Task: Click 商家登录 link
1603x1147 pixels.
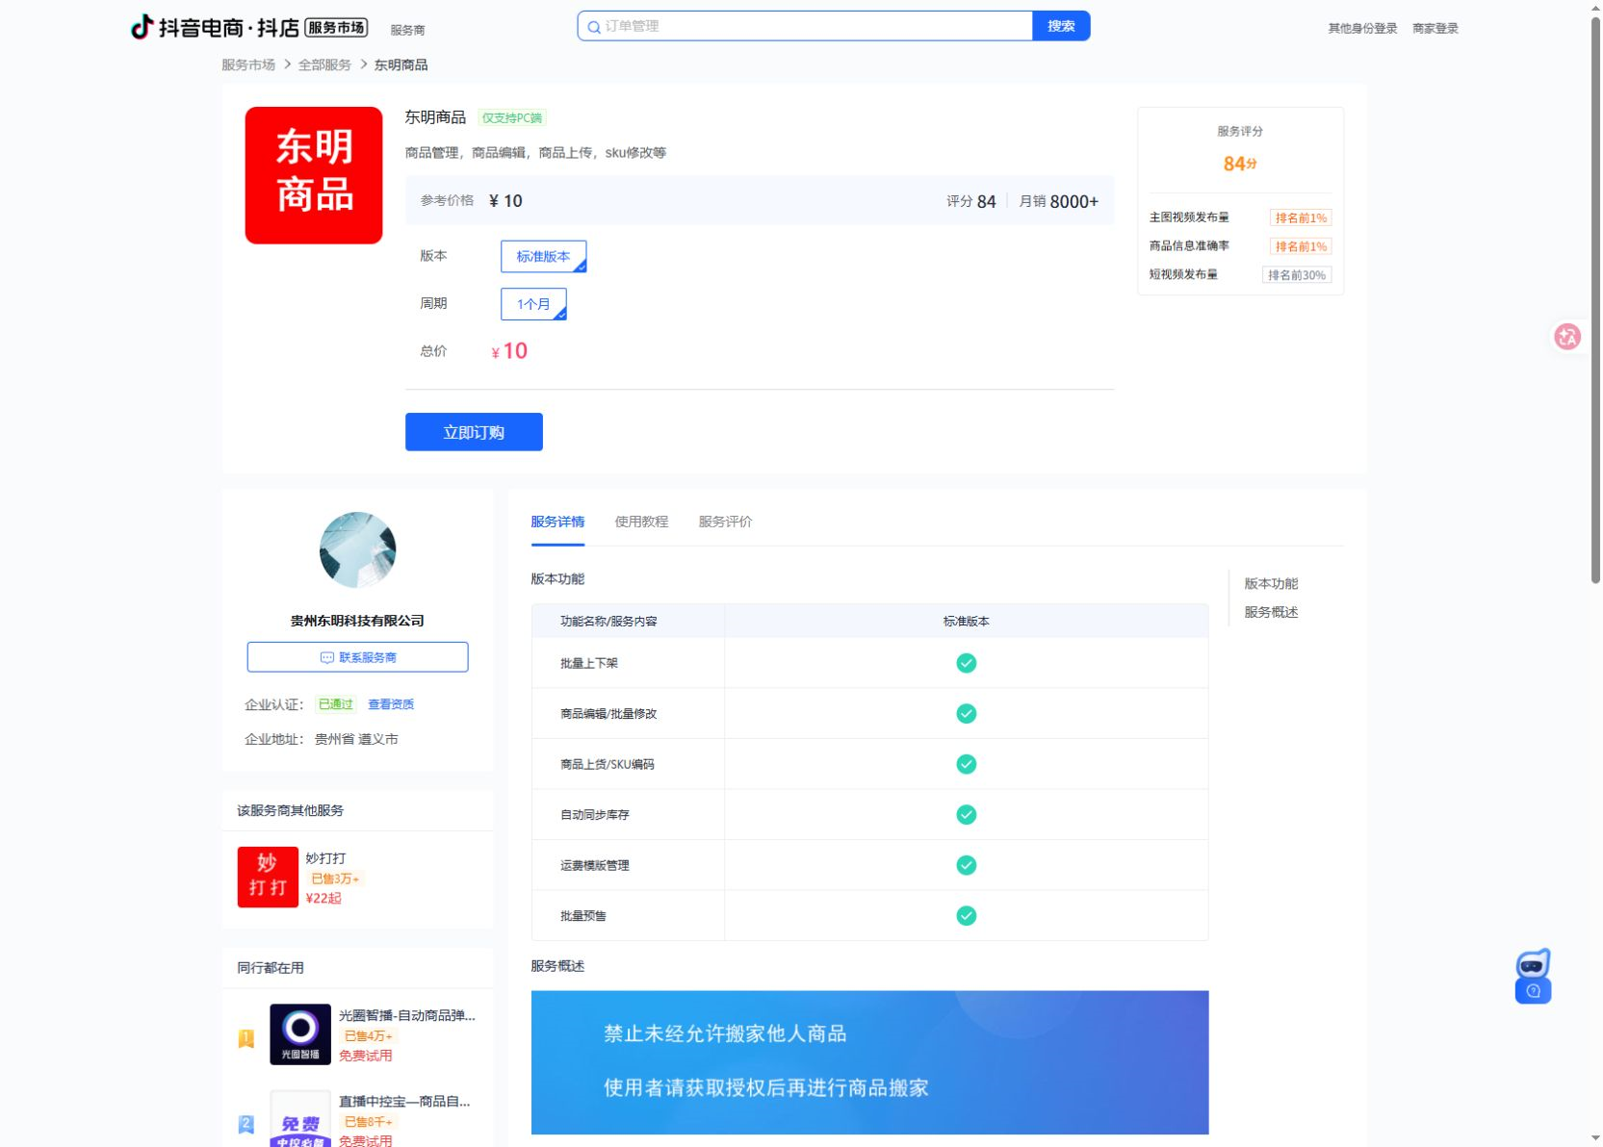Action: 1435,28
